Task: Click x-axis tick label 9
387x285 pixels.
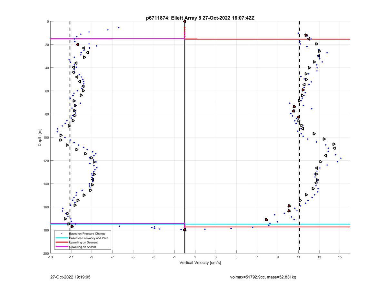Action: (278, 257)
